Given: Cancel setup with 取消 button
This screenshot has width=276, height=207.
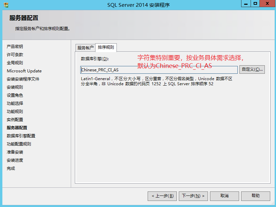Looking at the screenshot, I should click(225, 196).
